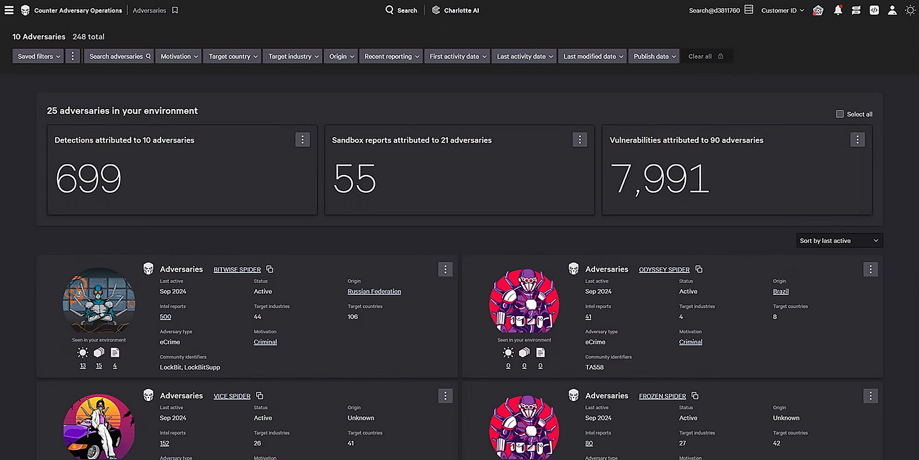The width and height of the screenshot is (919, 460).
Task: Open the user profile icon
Action: pyautogui.click(x=892, y=10)
